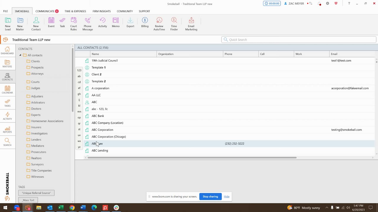378x212 pixels.
Task: Click the Hide link on sharing bar
Action: point(227,196)
